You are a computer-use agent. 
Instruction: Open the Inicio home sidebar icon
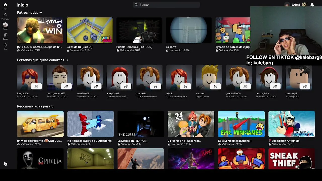click(5, 5)
